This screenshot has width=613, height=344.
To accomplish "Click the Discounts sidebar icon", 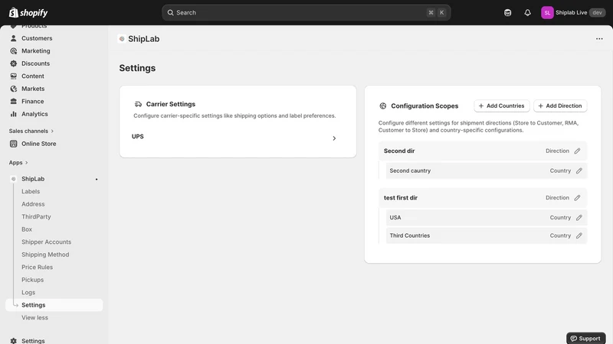I will click(x=14, y=63).
